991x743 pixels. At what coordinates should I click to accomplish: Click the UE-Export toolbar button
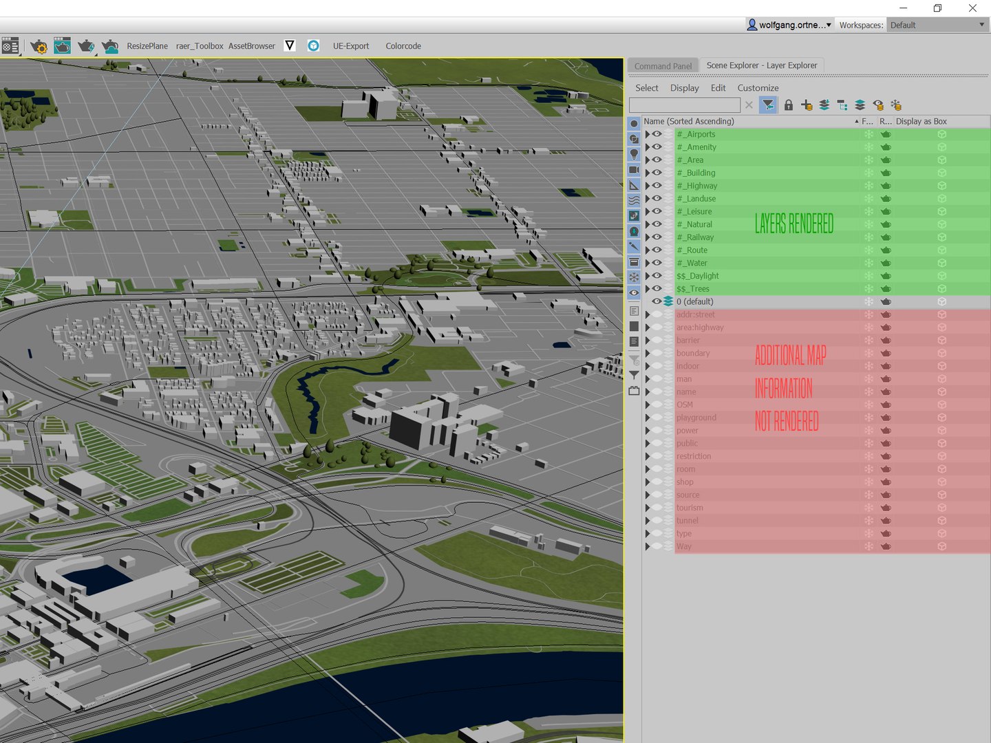click(x=351, y=46)
